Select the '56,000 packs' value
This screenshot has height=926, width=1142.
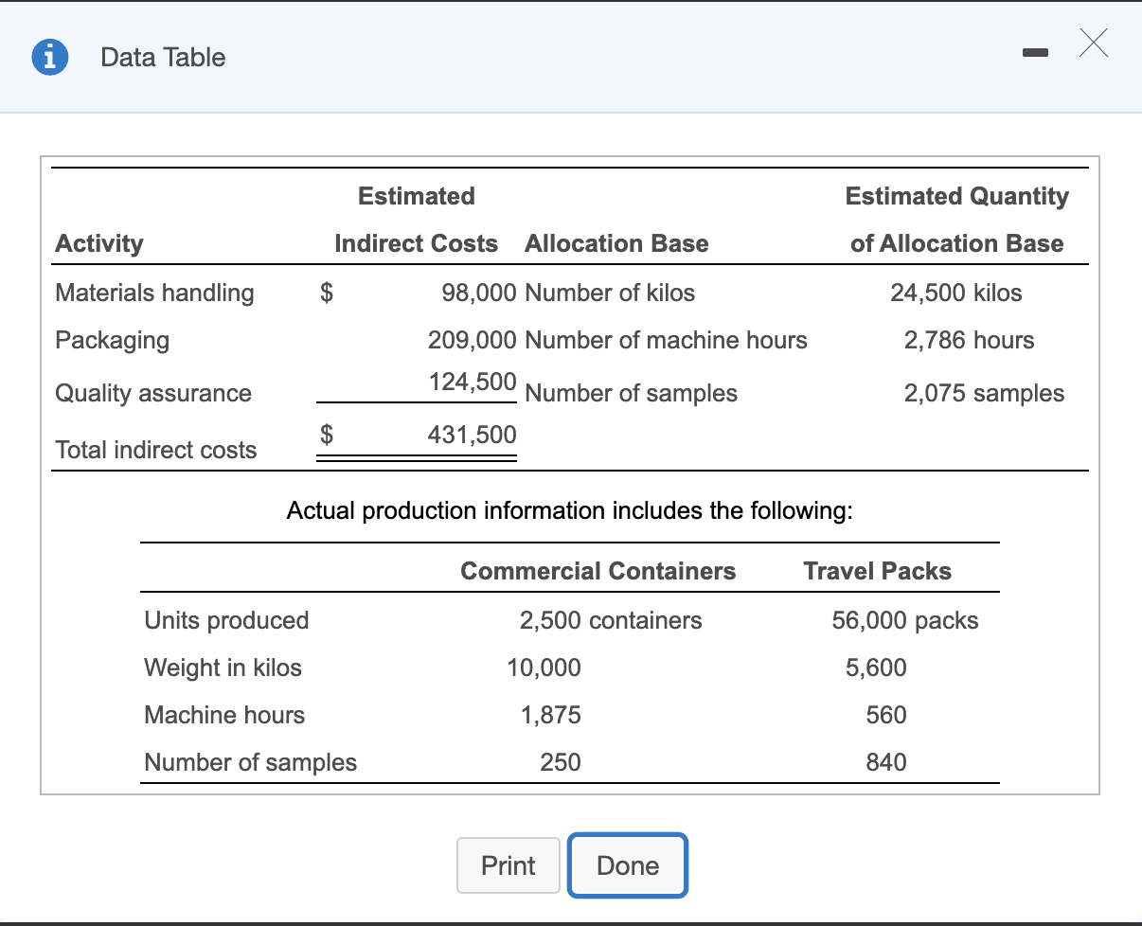pos(905,620)
